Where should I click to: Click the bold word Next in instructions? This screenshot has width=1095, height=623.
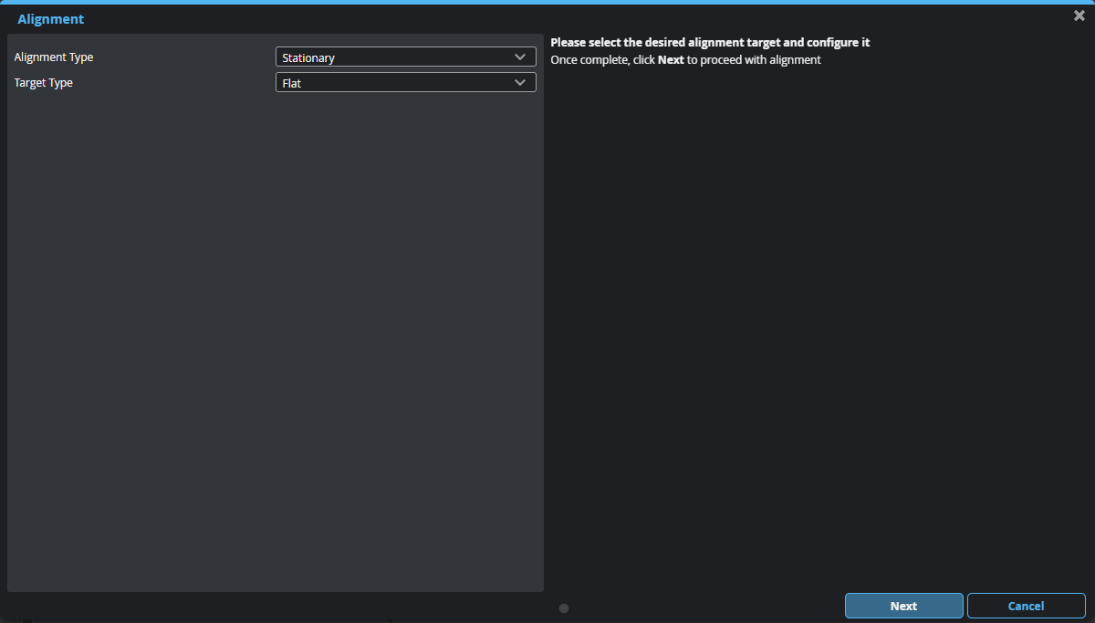671,60
